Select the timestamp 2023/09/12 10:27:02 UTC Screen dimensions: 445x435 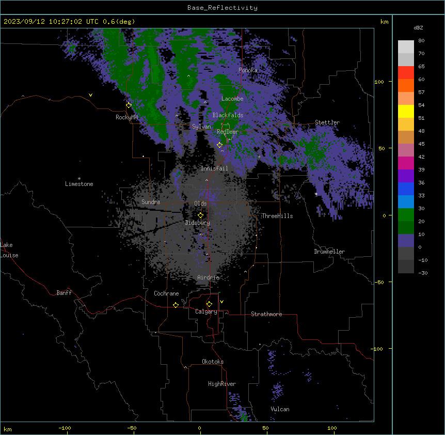pyautogui.click(x=51, y=22)
